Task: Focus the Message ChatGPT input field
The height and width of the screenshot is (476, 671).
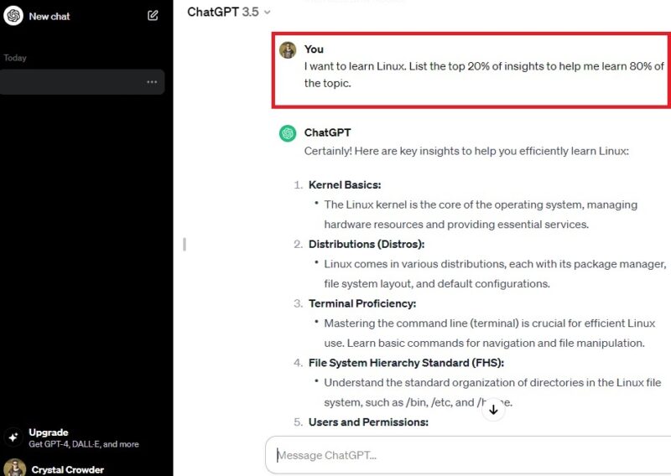Action: pyautogui.click(x=468, y=455)
